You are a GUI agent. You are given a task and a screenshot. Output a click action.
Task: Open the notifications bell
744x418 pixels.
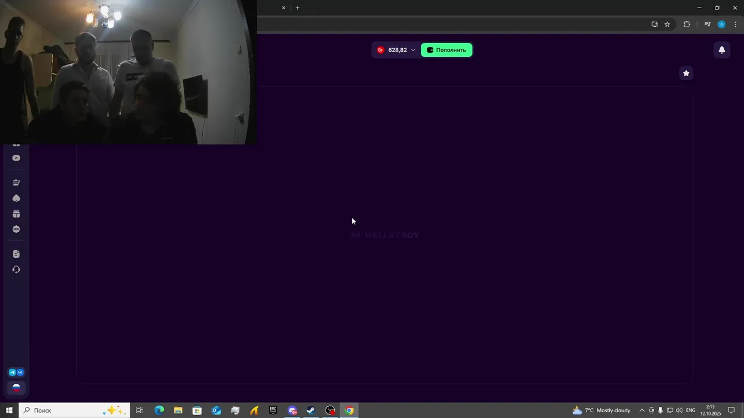click(x=721, y=50)
